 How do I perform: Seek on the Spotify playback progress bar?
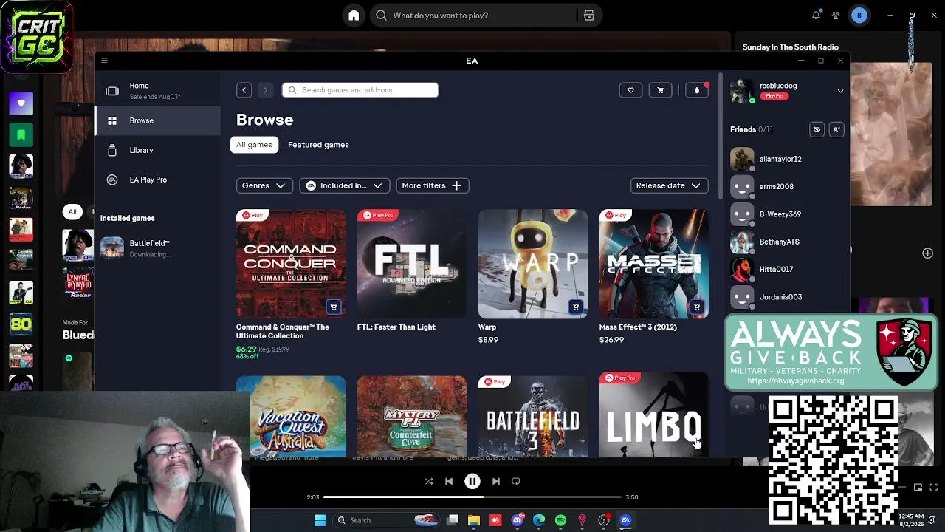click(472, 497)
